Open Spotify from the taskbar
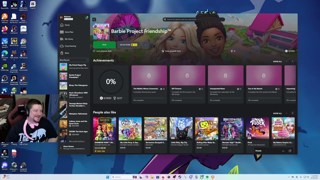 (207, 177)
